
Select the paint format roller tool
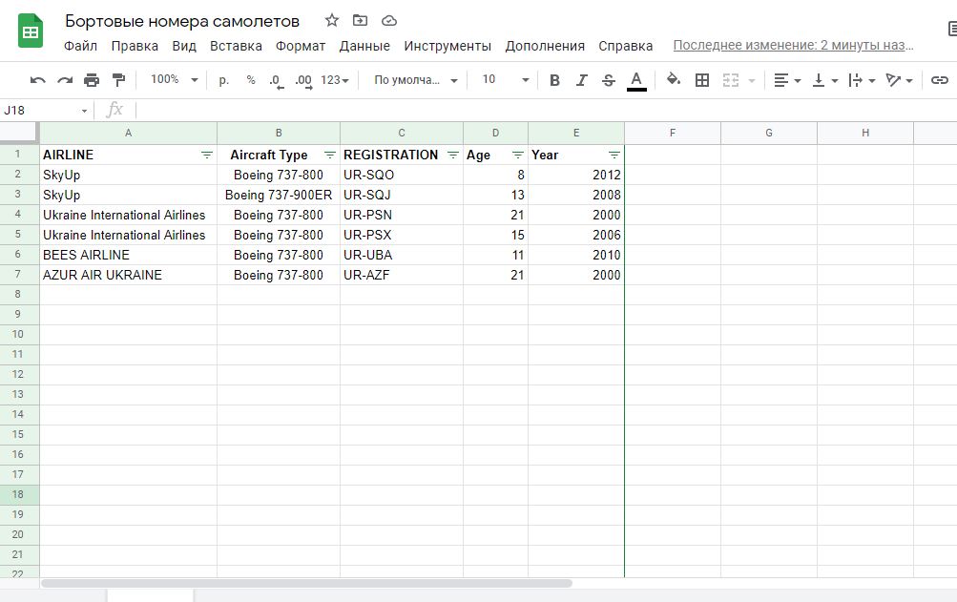tap(118, 80)
